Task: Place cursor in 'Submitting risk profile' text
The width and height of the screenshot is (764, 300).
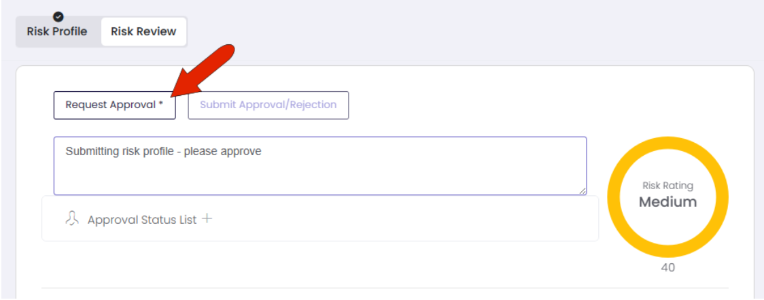Action: pyautogui.click(x=120, y=152)
